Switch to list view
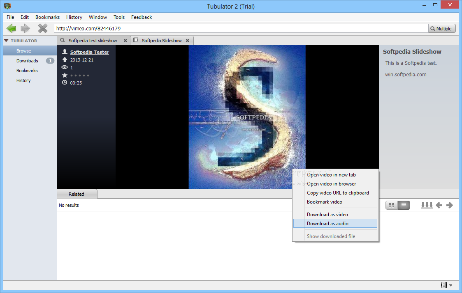This screenshot has height=293, width=462. point(404,205)
